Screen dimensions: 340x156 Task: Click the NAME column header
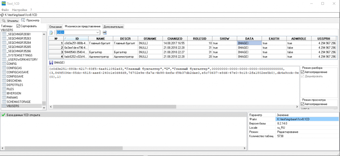coord(101,39)
